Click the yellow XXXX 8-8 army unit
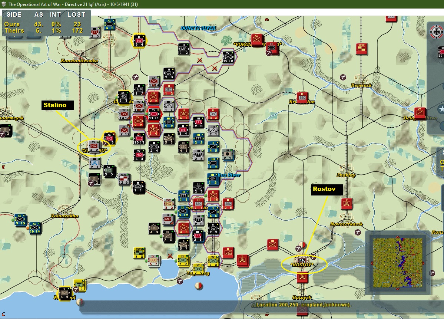 coord(139,253)
